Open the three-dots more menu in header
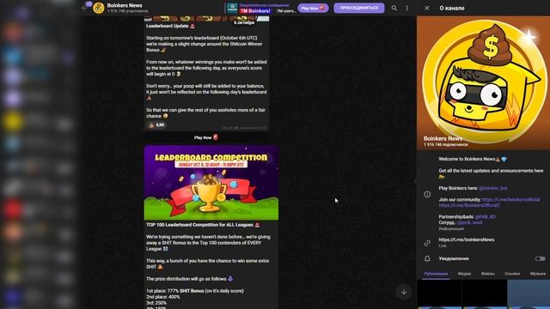Image resolution: width=550 pixels, height=309 pixels. point(406,8)
